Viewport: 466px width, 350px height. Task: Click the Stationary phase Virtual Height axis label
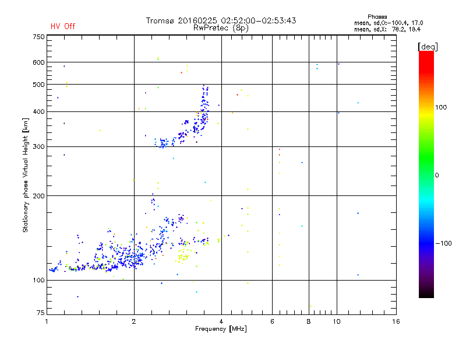(26, 175)
